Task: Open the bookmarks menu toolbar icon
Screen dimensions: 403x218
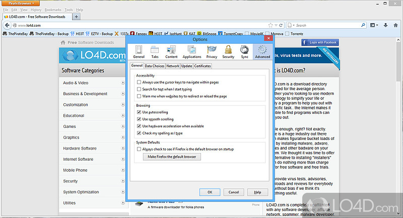Action: click(x=374, y=25)
